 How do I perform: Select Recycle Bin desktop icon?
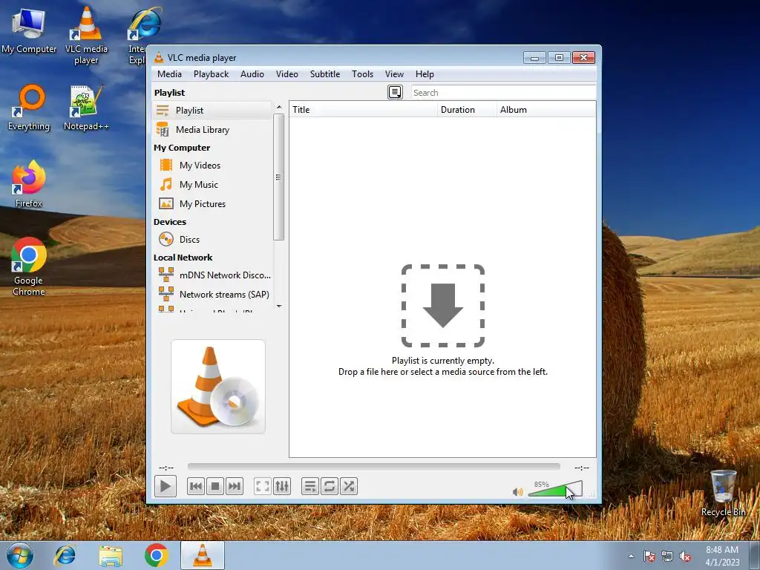point(723,493)
